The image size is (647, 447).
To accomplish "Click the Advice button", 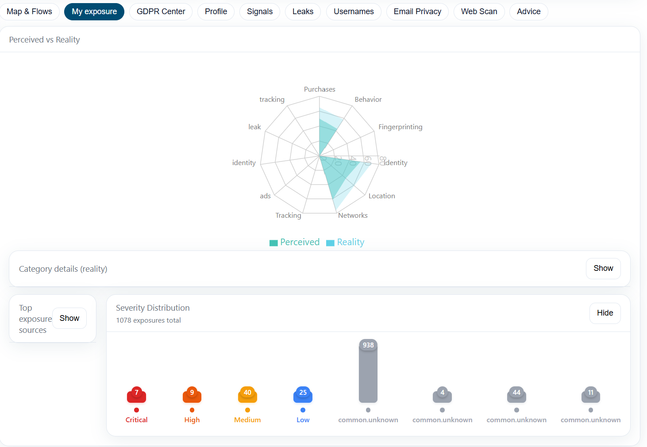I will (x=528, y=12).
